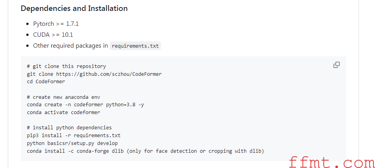Click the 'conda install -c conda-forge dlib' line
Screen dimensions: 375x168
coord(75,151)
